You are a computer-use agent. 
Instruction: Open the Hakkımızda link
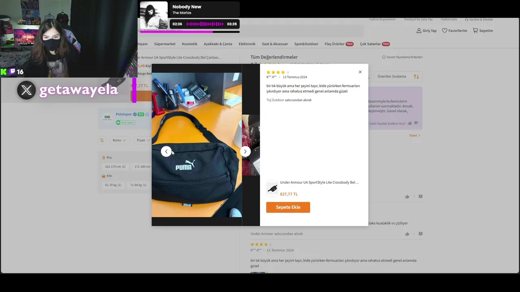point(449,19)
